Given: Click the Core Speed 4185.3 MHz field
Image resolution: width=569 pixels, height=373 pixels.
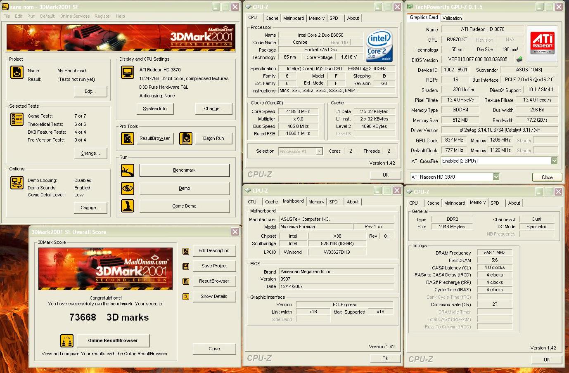Looking at the screenshot, I should [298, 111].
